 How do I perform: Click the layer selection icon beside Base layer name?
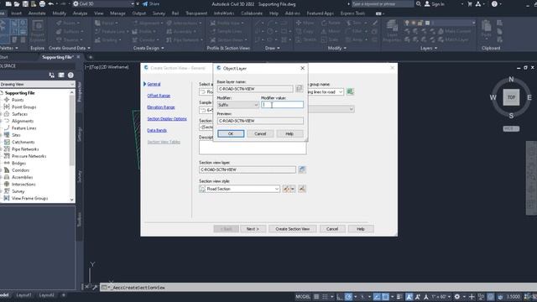(299, 89)
